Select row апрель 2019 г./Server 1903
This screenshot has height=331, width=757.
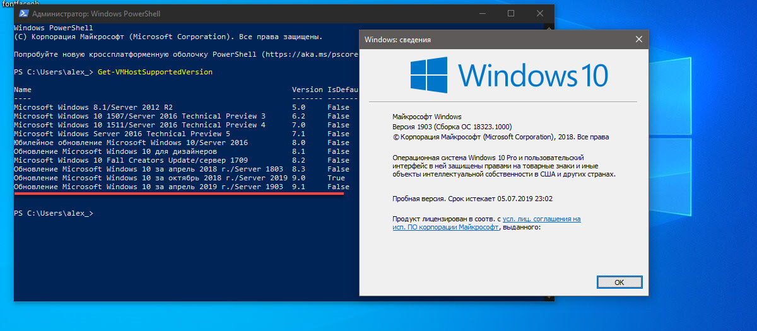182,187
